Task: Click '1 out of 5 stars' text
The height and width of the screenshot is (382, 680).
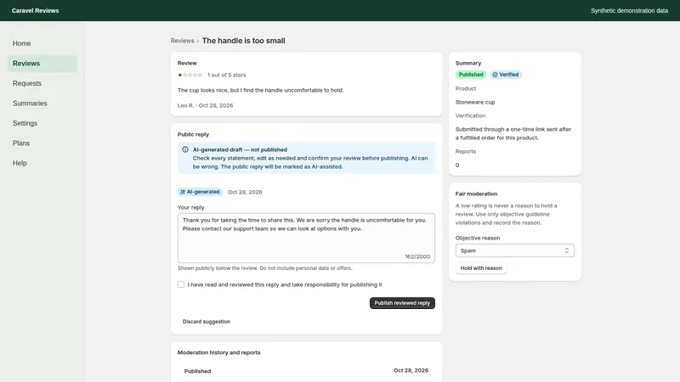Action: [x=226, y=75]
